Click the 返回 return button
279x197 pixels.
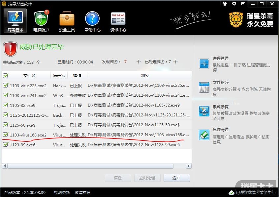(x=176, y=178)
